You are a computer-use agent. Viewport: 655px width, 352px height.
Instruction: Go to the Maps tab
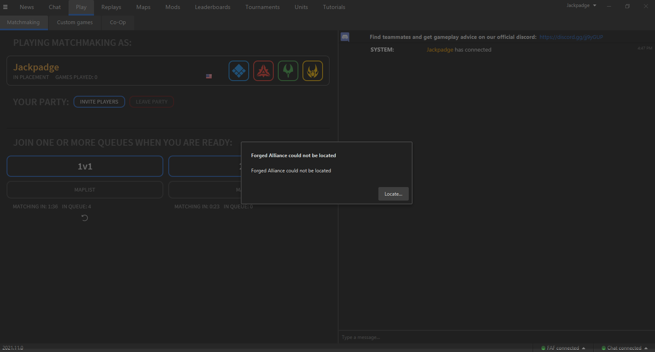(143, 7)
